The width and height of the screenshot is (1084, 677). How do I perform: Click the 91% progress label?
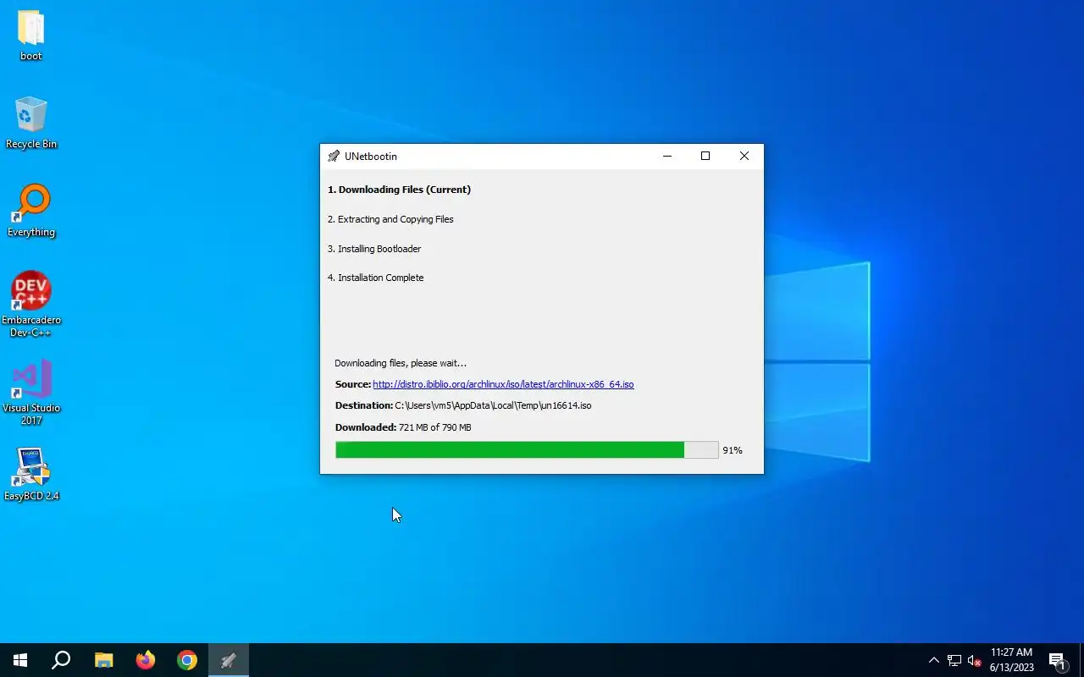point(733,450)
